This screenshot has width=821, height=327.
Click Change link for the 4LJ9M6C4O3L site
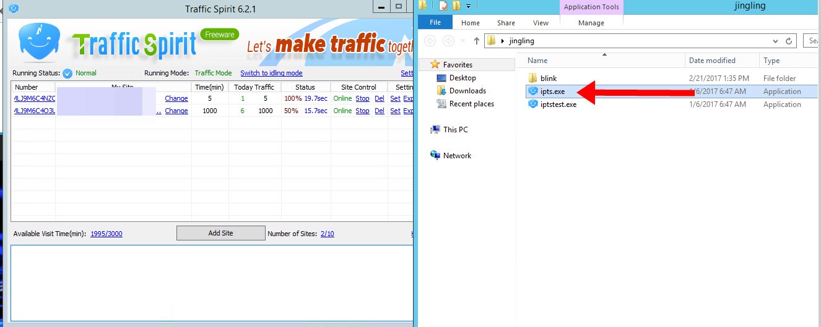pos(176,111)
